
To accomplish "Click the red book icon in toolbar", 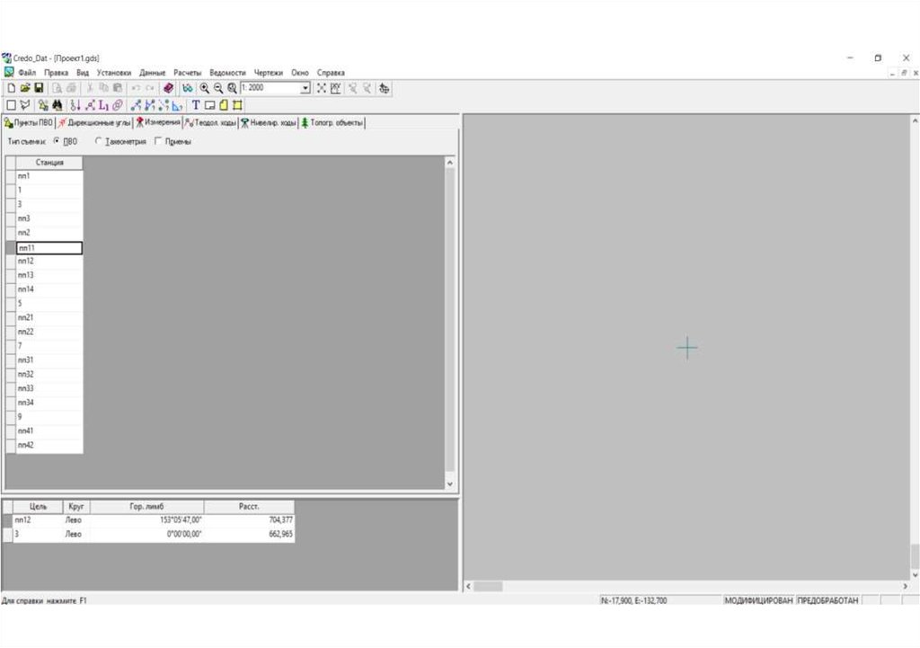I will (169, 88).
